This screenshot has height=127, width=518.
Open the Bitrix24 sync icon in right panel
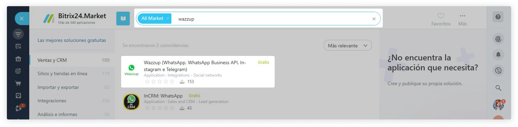click(x=498, y=39)
